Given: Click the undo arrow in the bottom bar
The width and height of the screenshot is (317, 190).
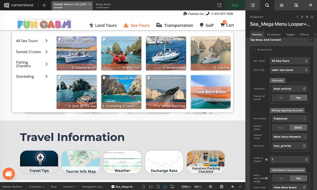Looking at the screenshot, I should coord(233,187).
